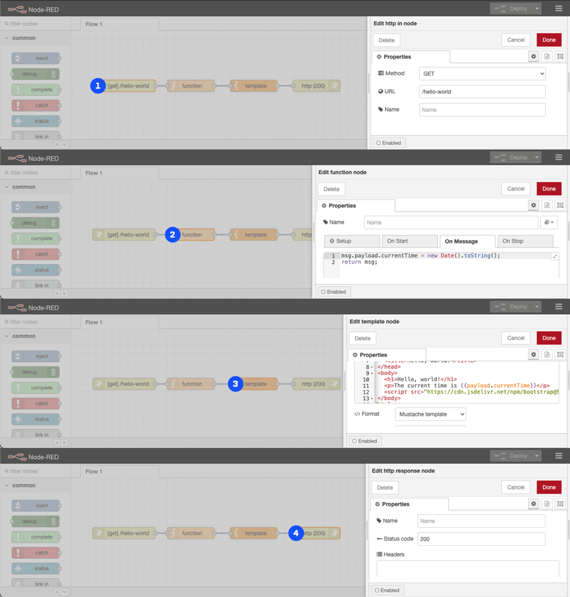Open the Method dropdown showing GET
This screenshot has height=597, width=570.
pyautogui.click(x=482, y=74)
